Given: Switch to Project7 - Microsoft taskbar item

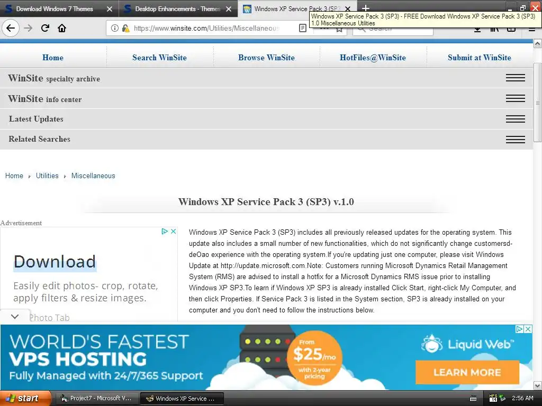Looking at the screenshot, I should [x=96, y=399].
